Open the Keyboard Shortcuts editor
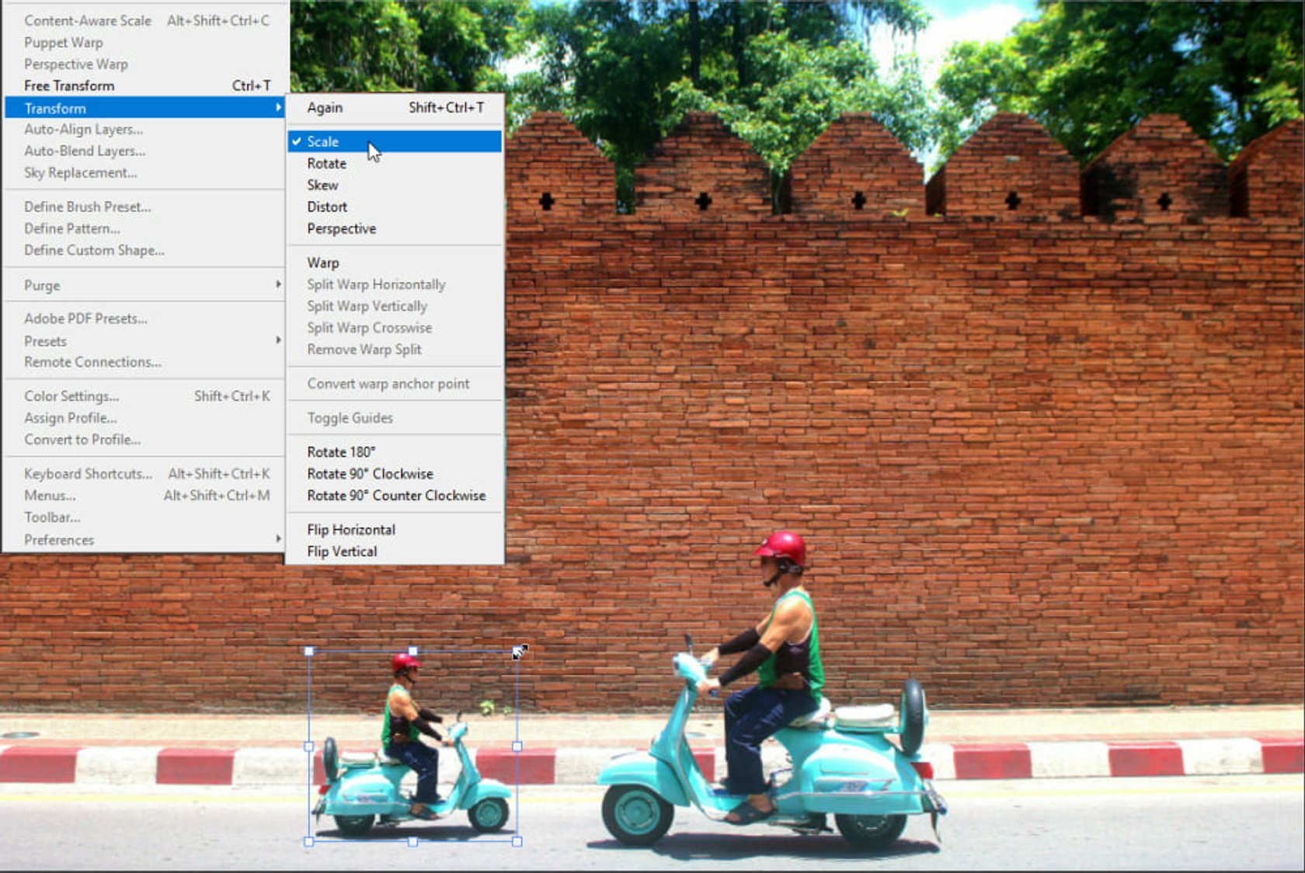 coord(88,474)
